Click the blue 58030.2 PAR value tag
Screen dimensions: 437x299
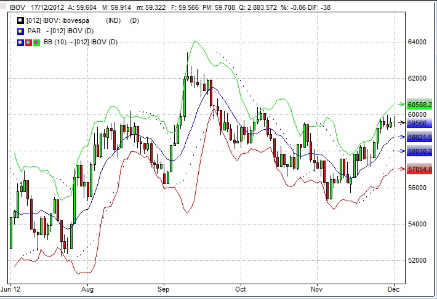420,151
